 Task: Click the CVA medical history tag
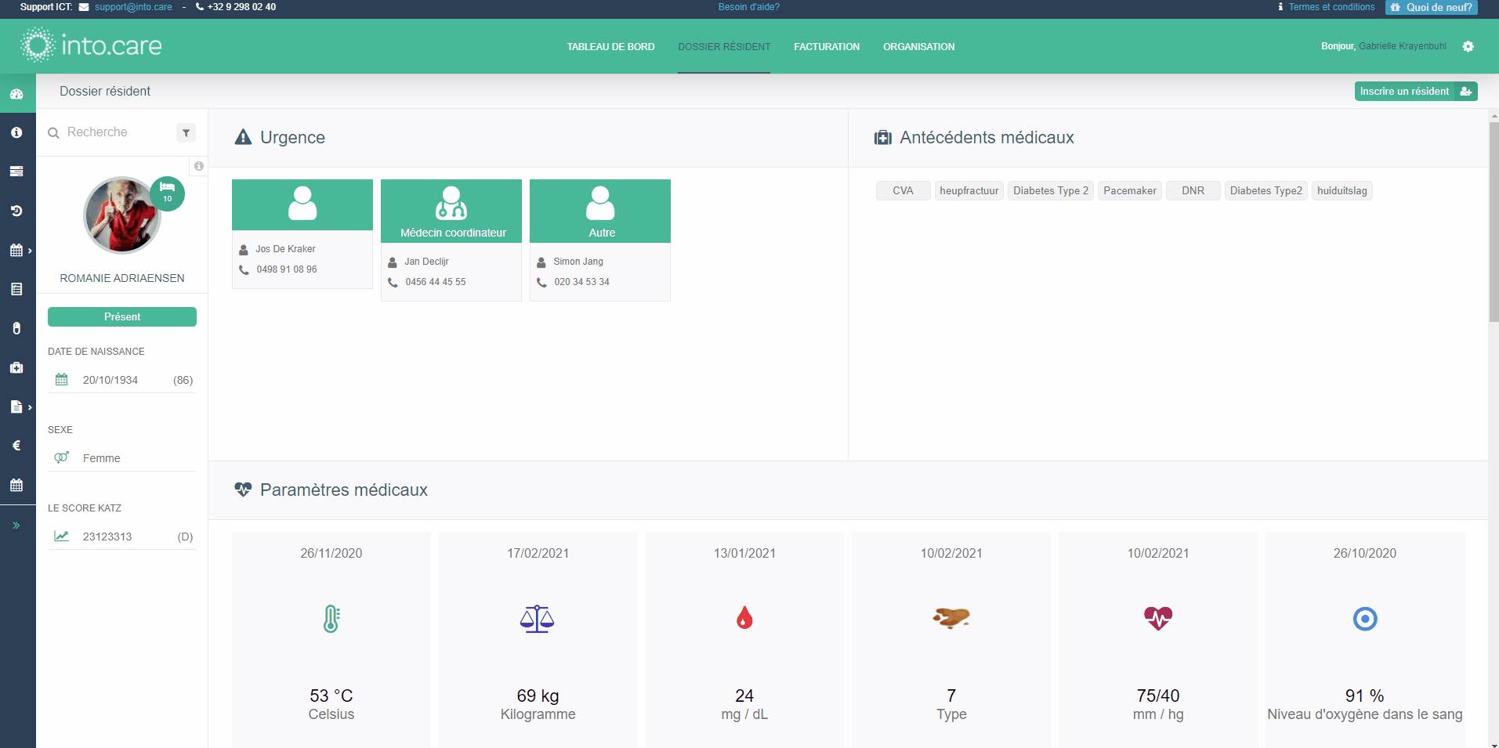click(x=903, y=190)
